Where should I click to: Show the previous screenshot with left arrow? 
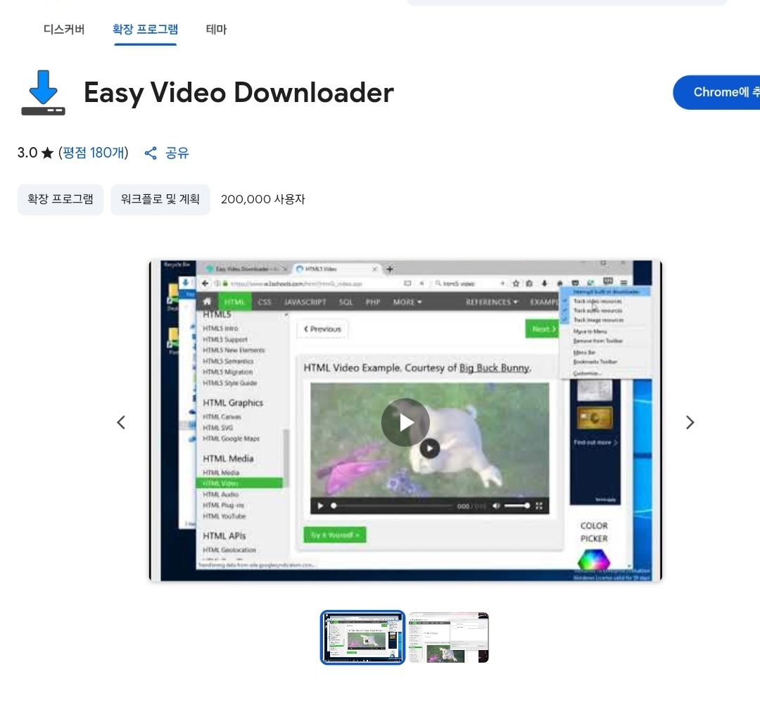pyautogui.click(x=121, y=423)
